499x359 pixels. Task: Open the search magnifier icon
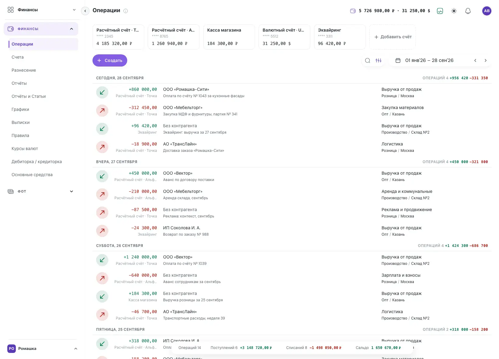[368, 60]
